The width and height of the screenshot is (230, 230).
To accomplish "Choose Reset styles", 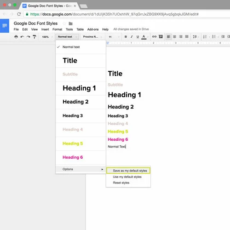I will point(128,183).
